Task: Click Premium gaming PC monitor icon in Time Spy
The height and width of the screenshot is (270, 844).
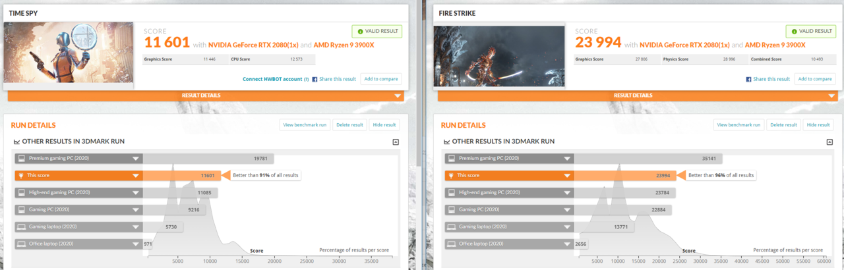Action: pyautogui.click(x=21, y=159)
